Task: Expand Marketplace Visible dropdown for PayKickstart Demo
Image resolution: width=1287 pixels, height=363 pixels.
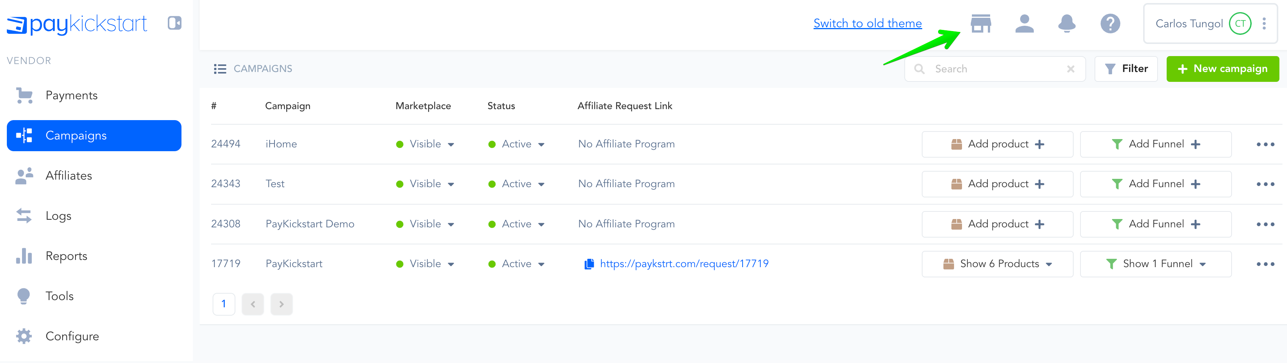Action: point(425,224)
